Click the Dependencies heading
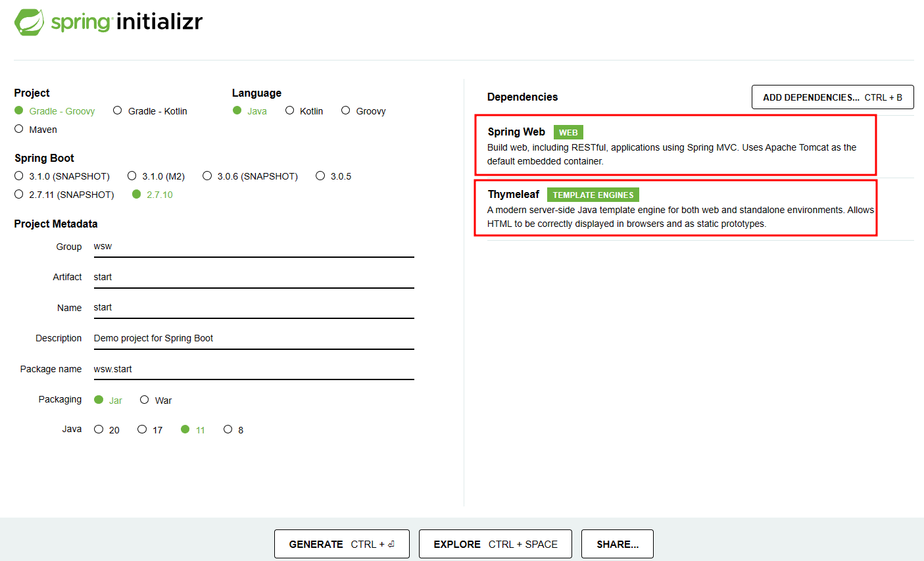 (x=522, y=97)
